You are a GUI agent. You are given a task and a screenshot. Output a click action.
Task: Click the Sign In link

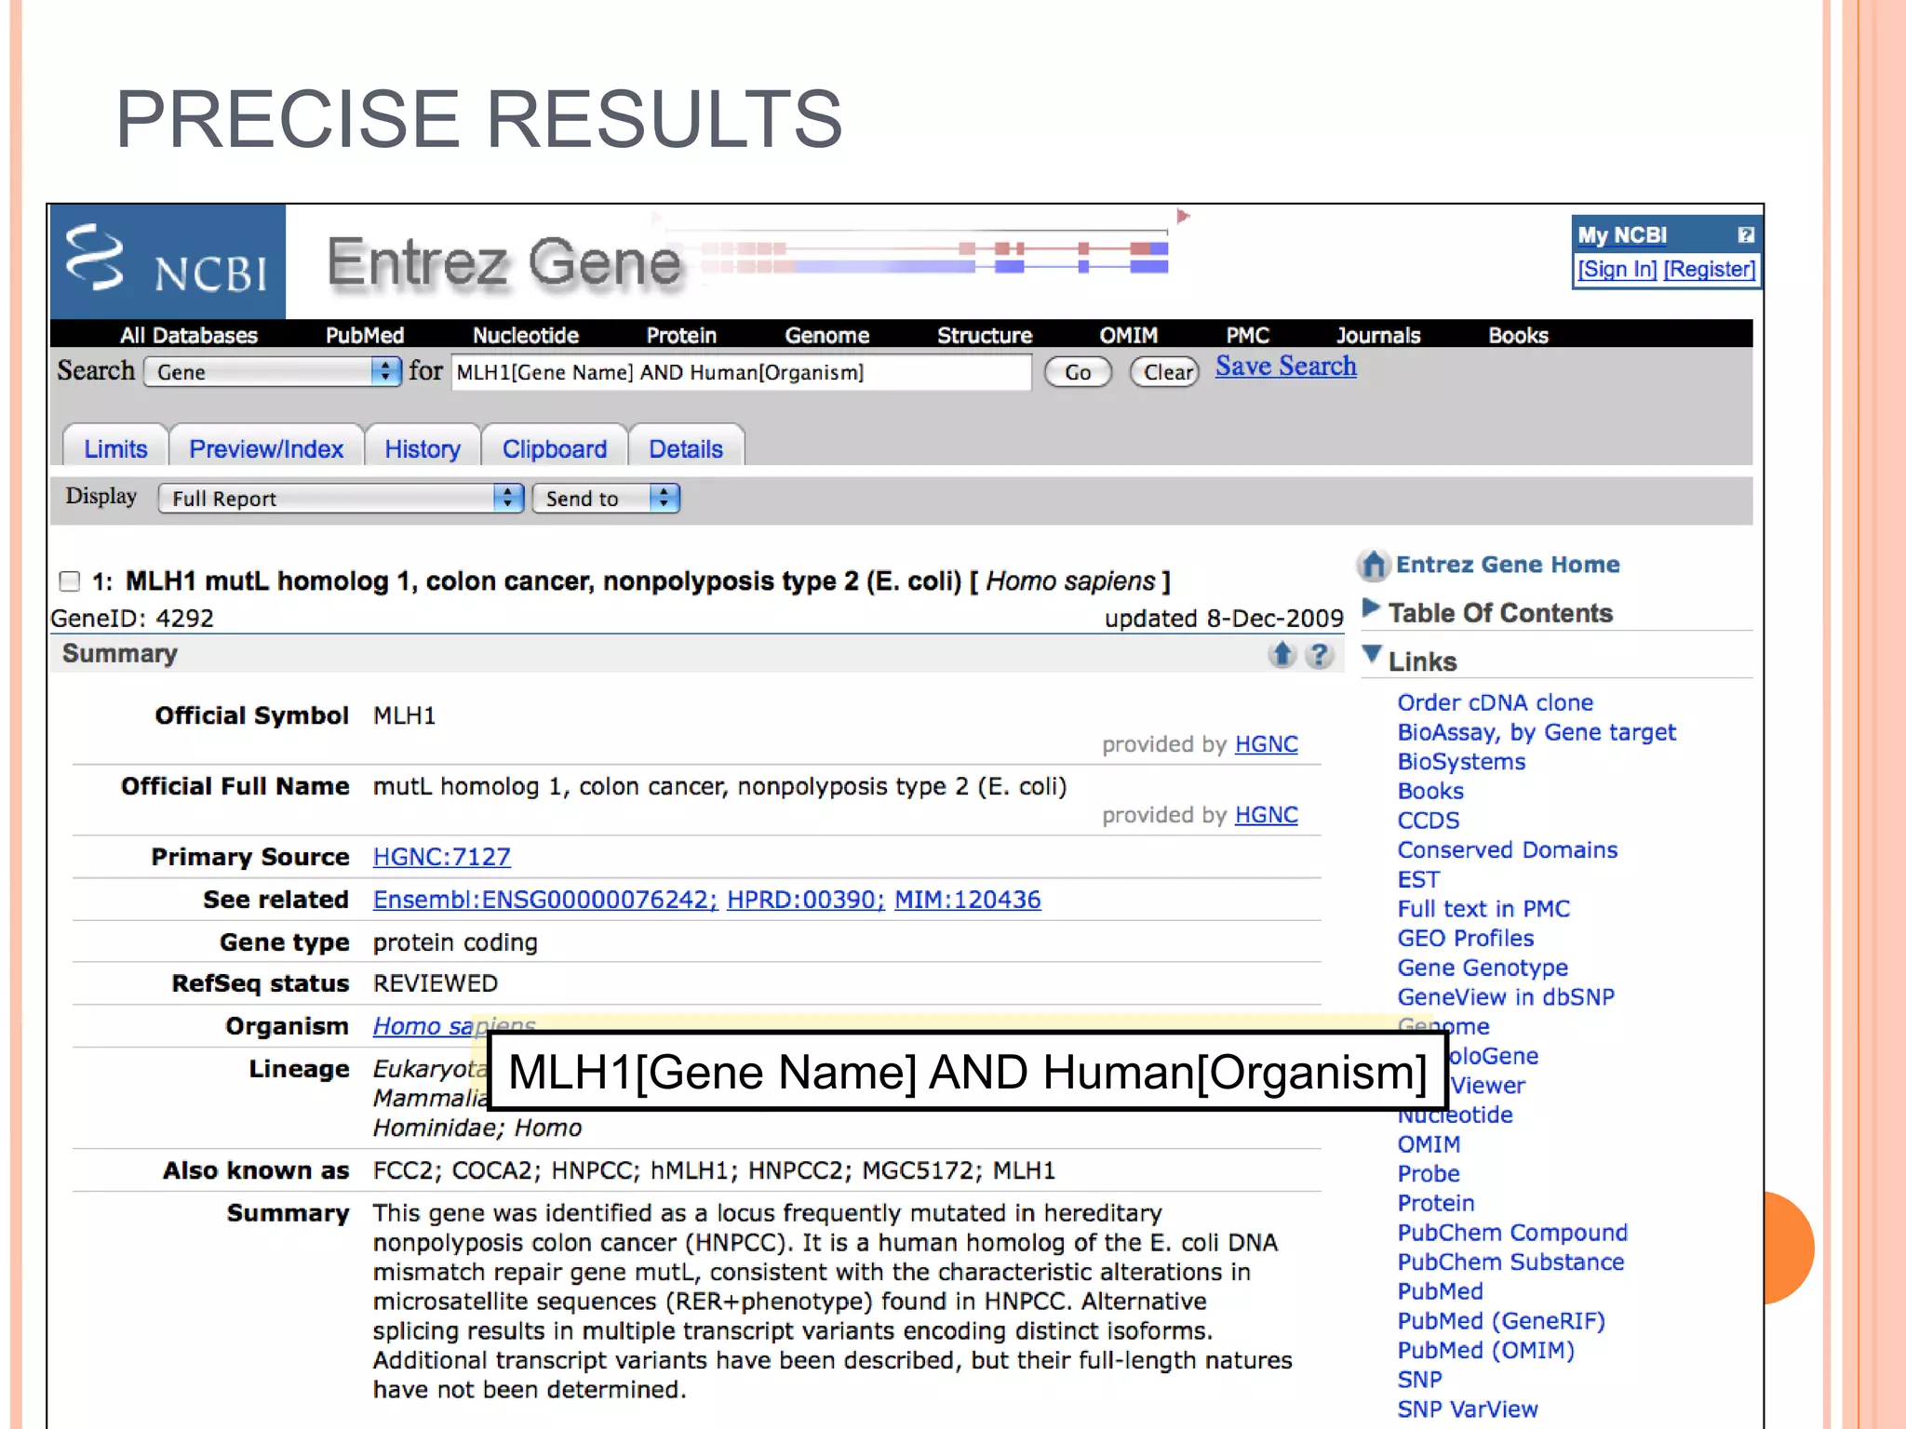1617,269
